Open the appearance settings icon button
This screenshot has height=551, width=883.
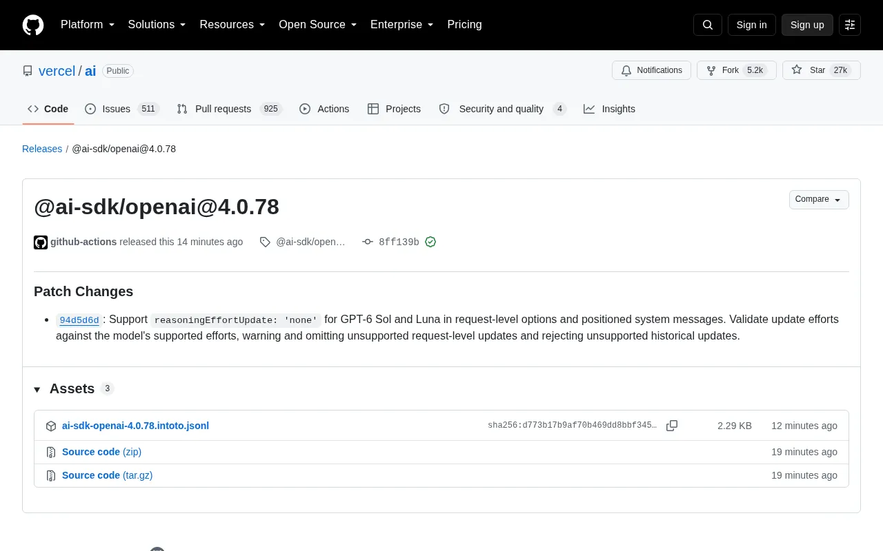click(850, 25)
